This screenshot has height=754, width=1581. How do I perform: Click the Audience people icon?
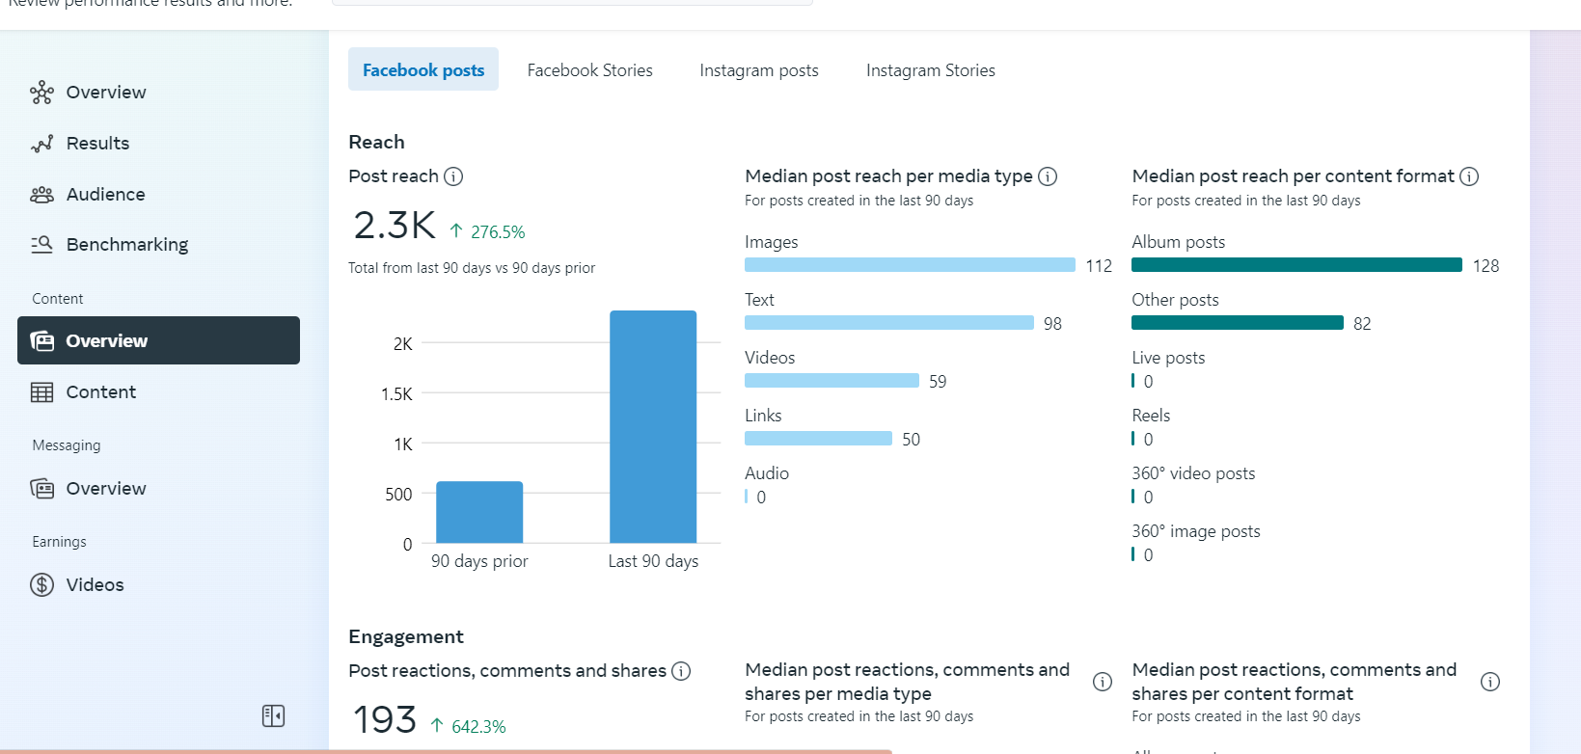click(x=41, y=195)
